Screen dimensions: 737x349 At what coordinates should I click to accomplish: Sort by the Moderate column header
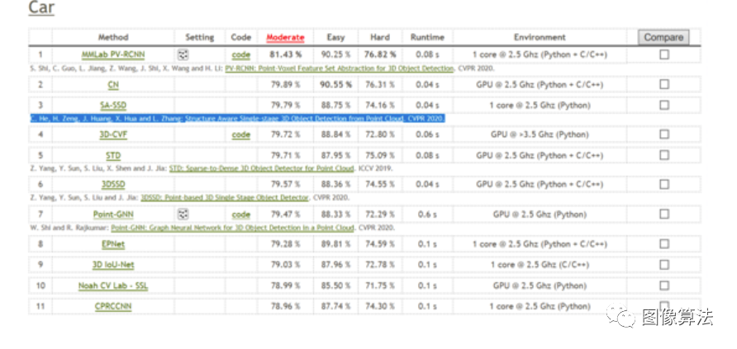tap(285, 37)
